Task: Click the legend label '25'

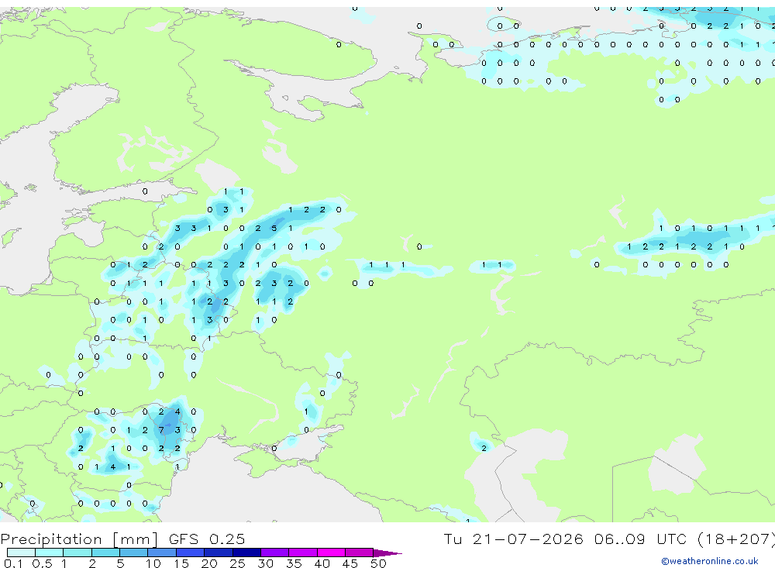Action: 237,563
